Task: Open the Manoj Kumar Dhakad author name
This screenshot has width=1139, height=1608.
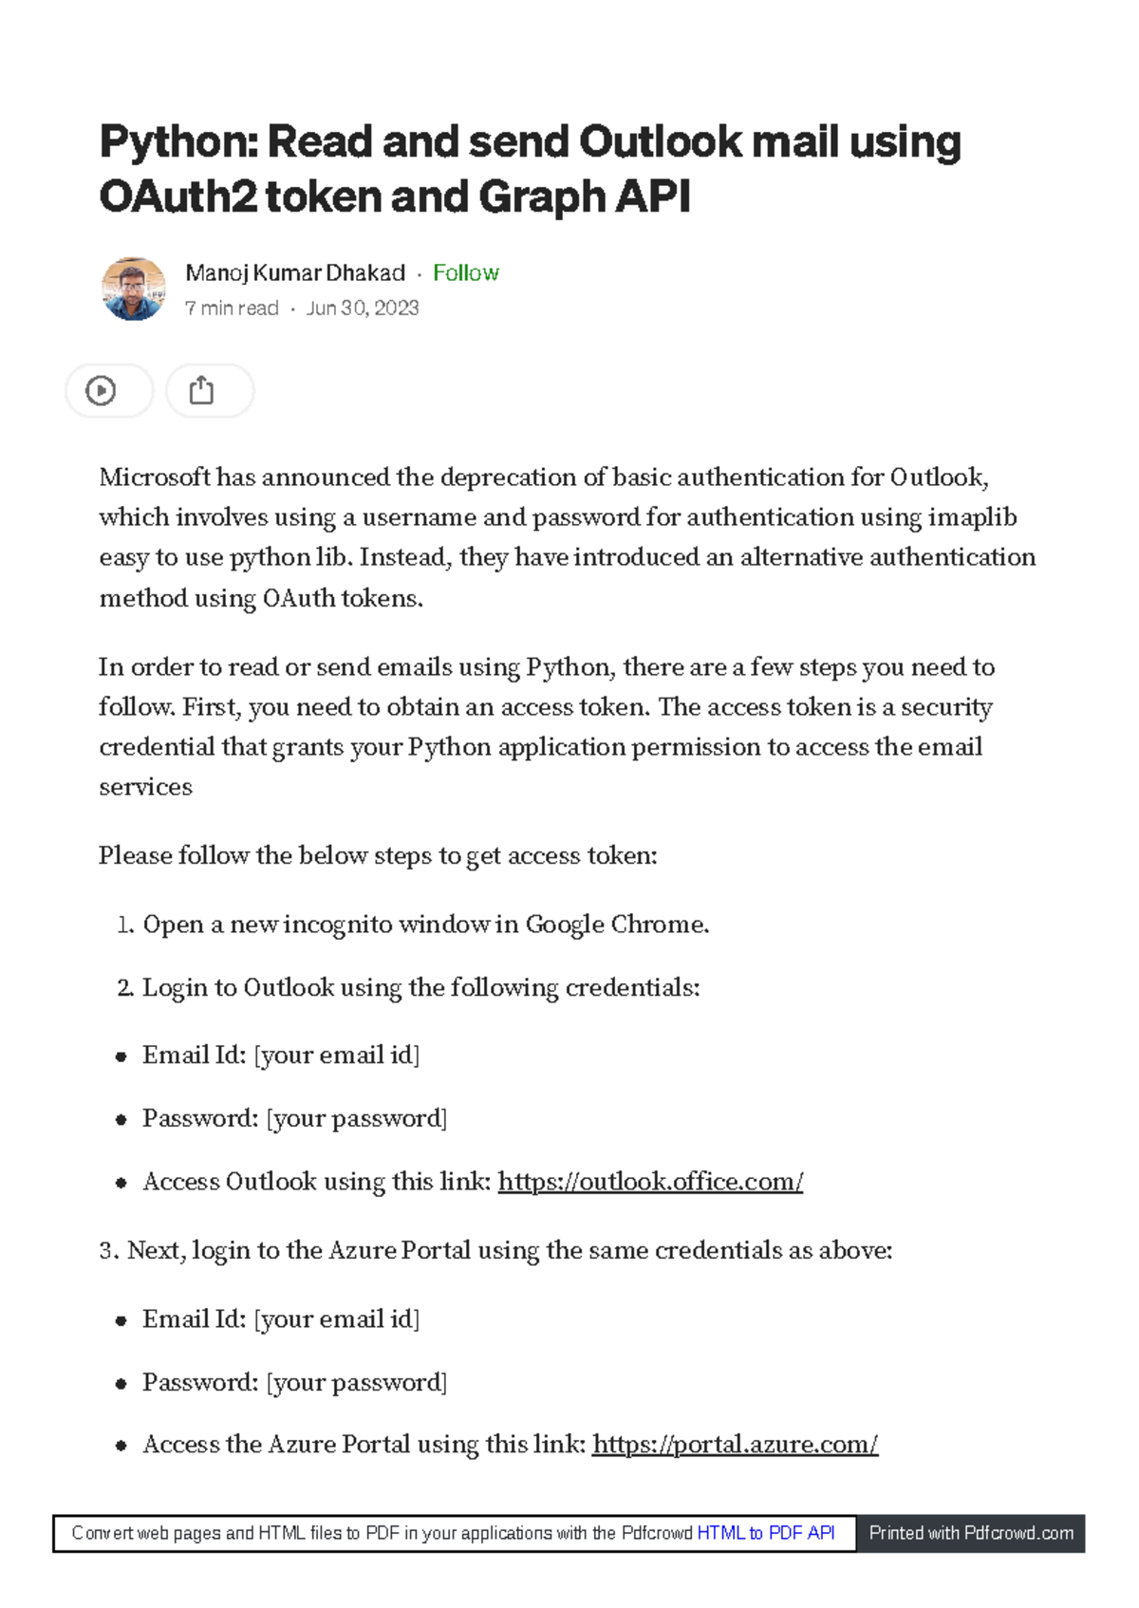Action: coord(295,273)
